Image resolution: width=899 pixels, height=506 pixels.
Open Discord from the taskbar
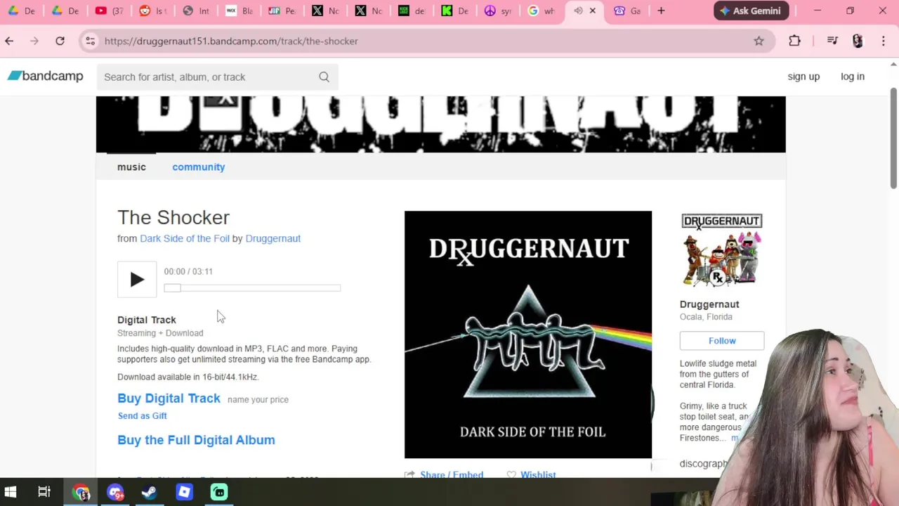(115, 492)
